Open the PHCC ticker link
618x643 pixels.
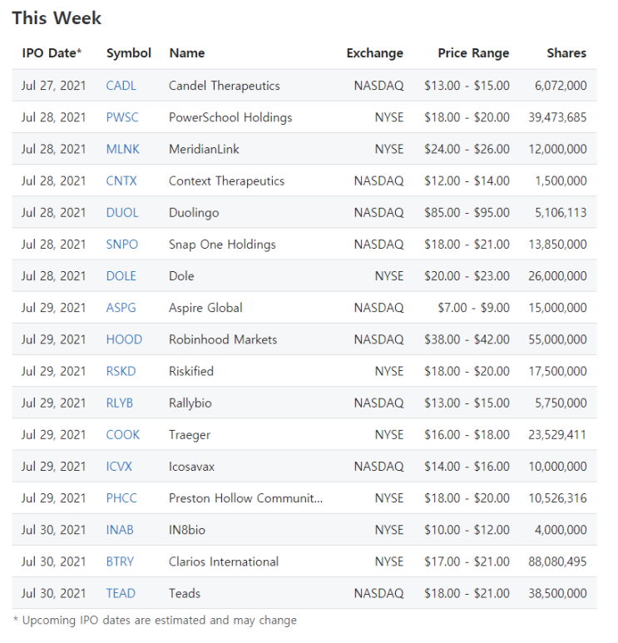[x=121, y=498]
